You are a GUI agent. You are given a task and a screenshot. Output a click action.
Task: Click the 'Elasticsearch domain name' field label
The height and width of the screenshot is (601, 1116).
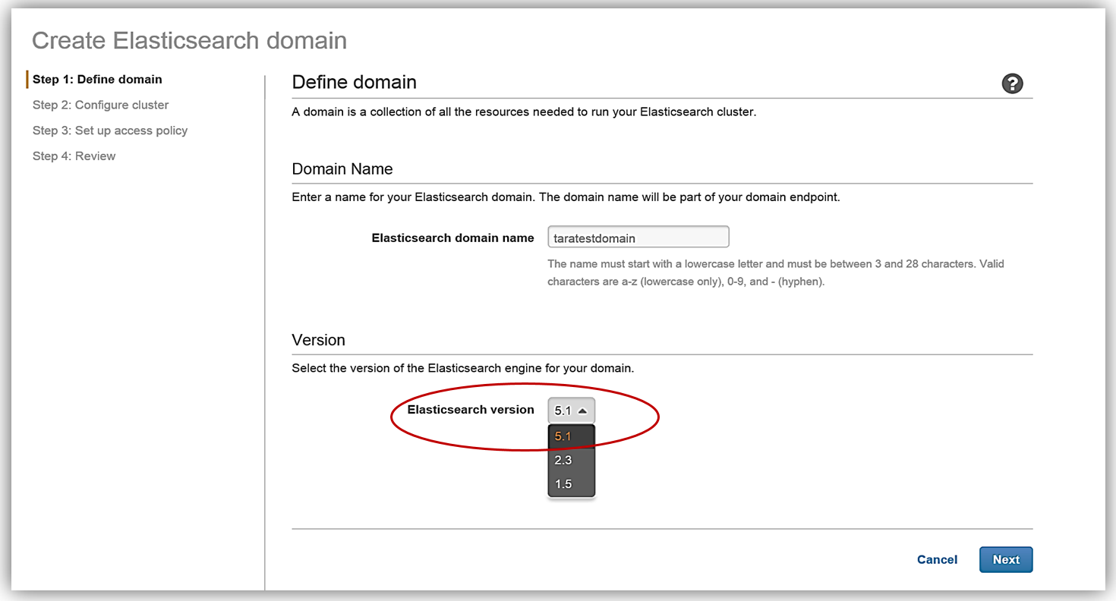pos(452,238)
